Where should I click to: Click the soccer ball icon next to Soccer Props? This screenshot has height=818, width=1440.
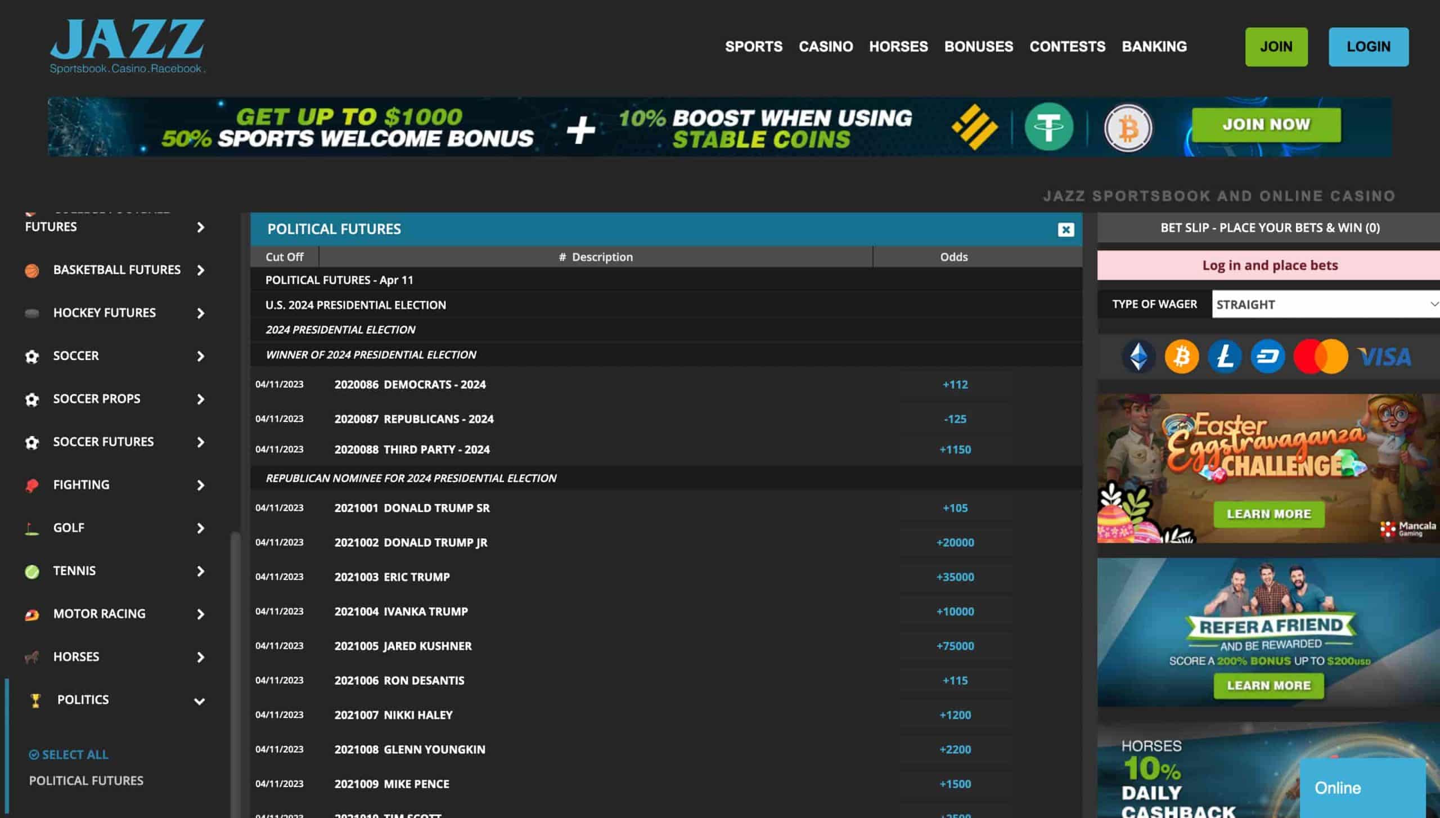(x=32, y=399)
